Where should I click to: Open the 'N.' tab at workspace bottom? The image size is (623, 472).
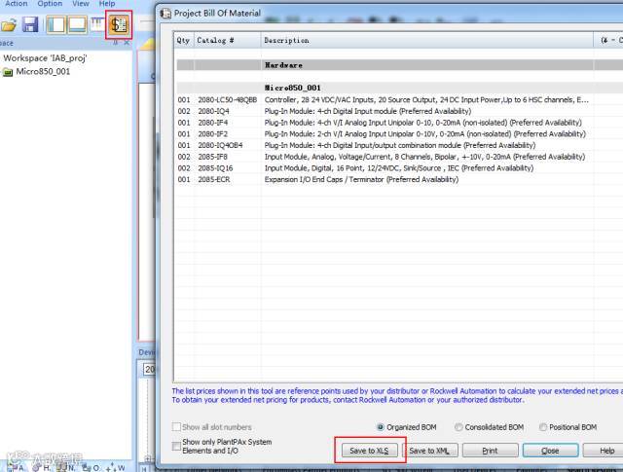pyautogui.click(x=66, y=467)
